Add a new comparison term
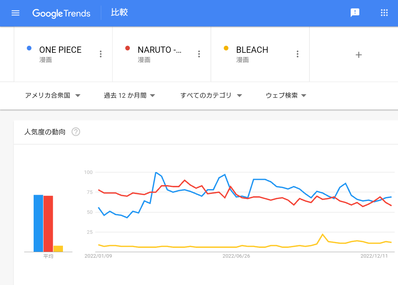 tap(359, 55)
